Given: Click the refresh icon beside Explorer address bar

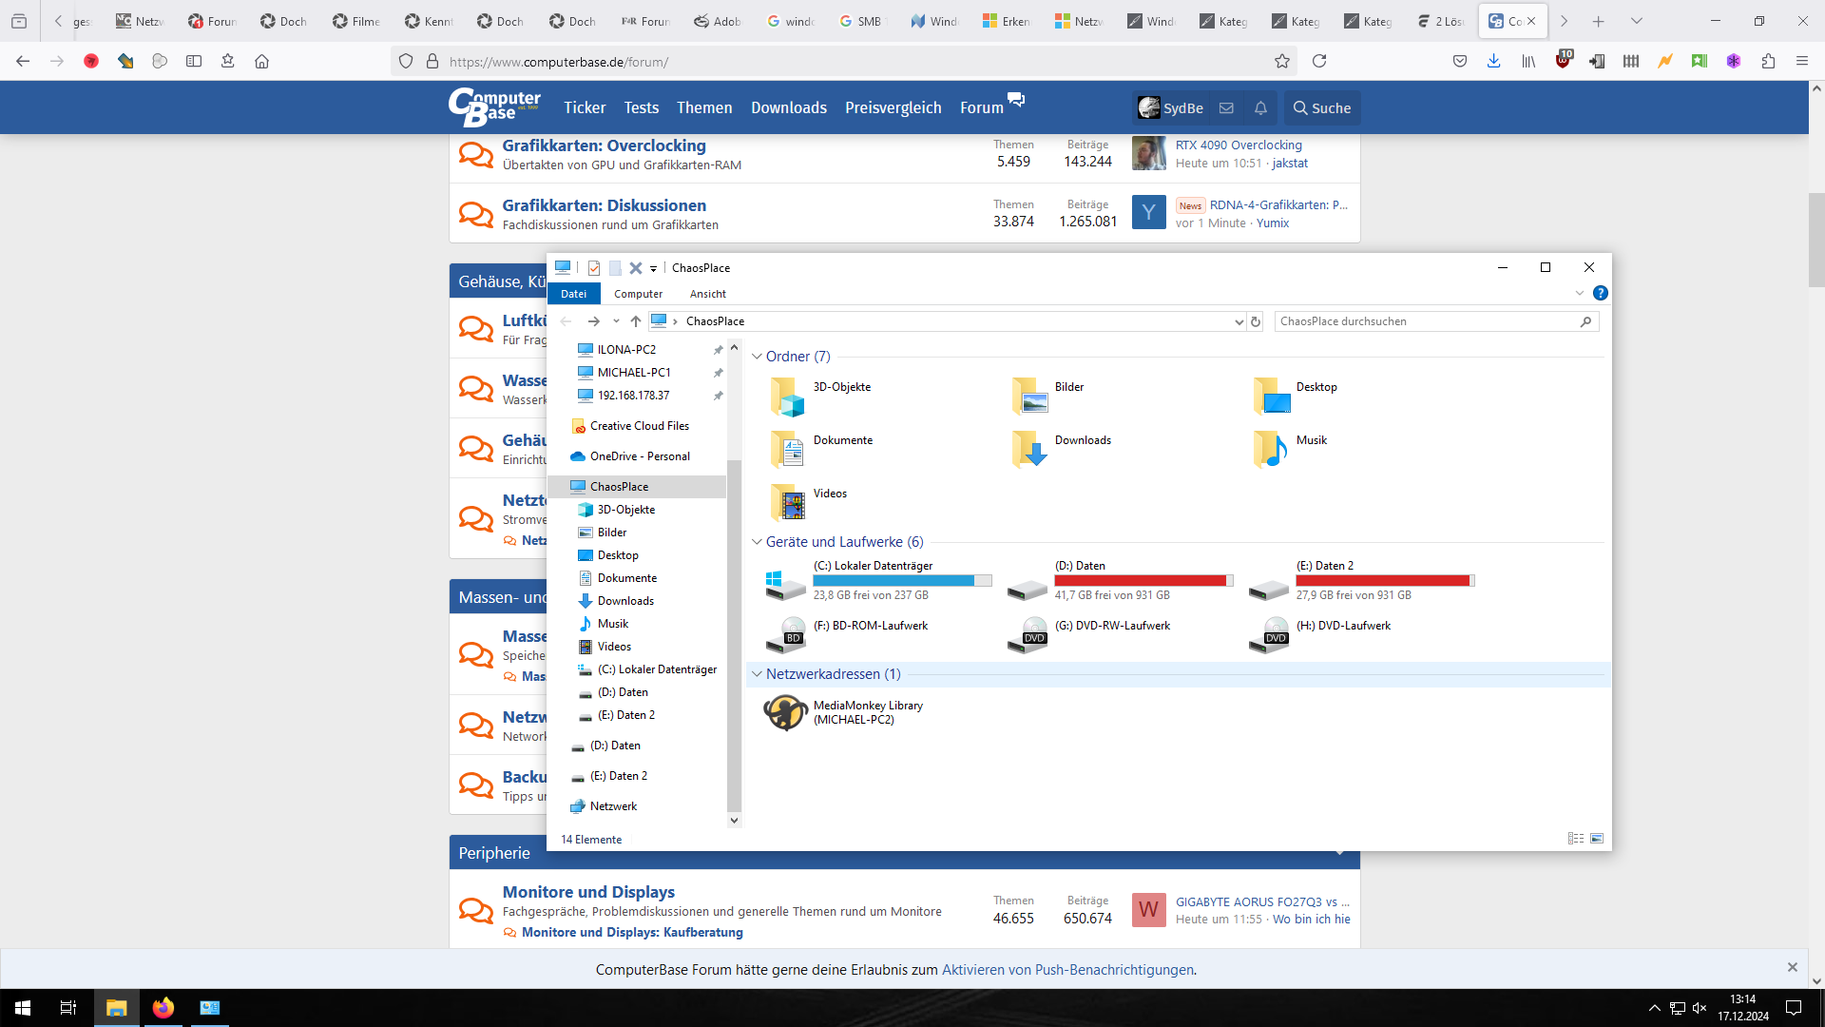Looking at the screenshot, I should (x=1256, y=321).
